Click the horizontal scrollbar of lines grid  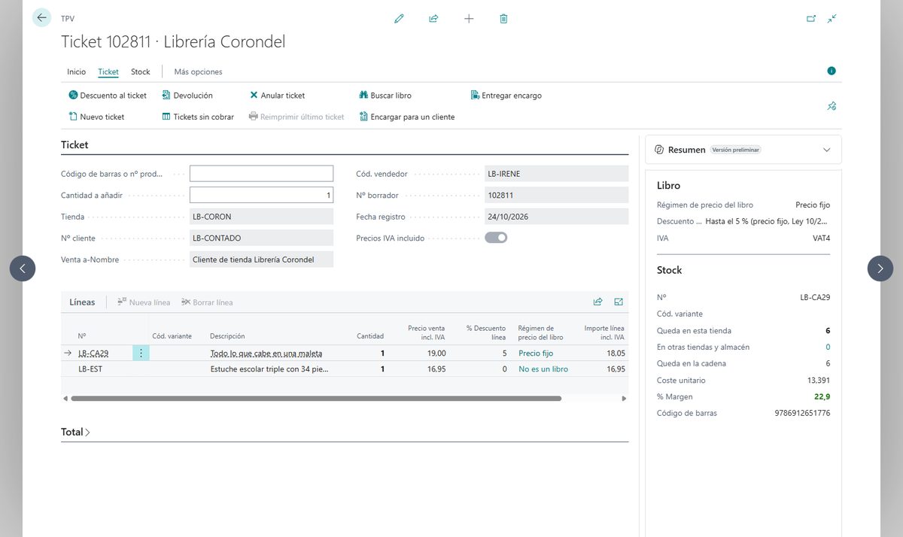316,399
